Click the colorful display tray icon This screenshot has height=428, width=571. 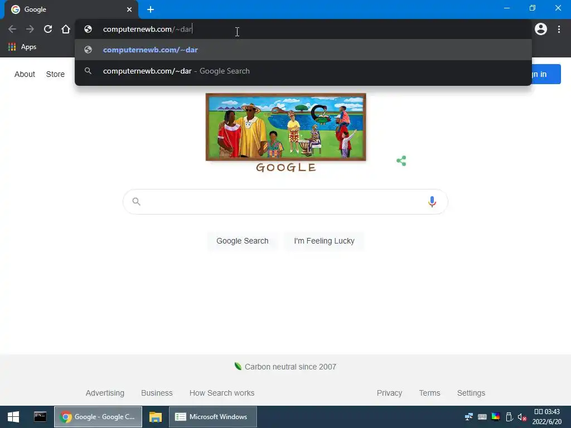[x=496, y=417]
